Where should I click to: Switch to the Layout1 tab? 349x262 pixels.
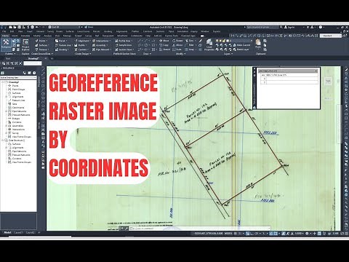pyautogui.click(x=18, y=233)
